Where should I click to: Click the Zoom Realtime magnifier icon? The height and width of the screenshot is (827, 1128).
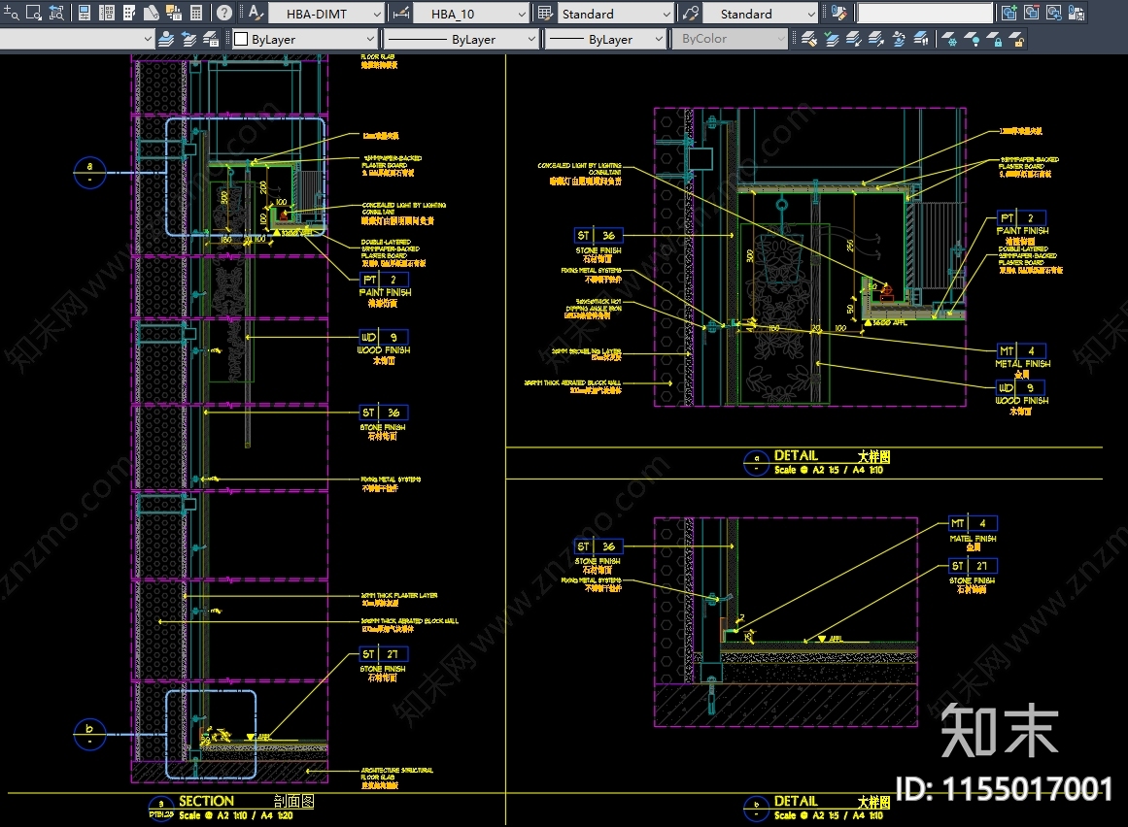[x=12, y=14]
